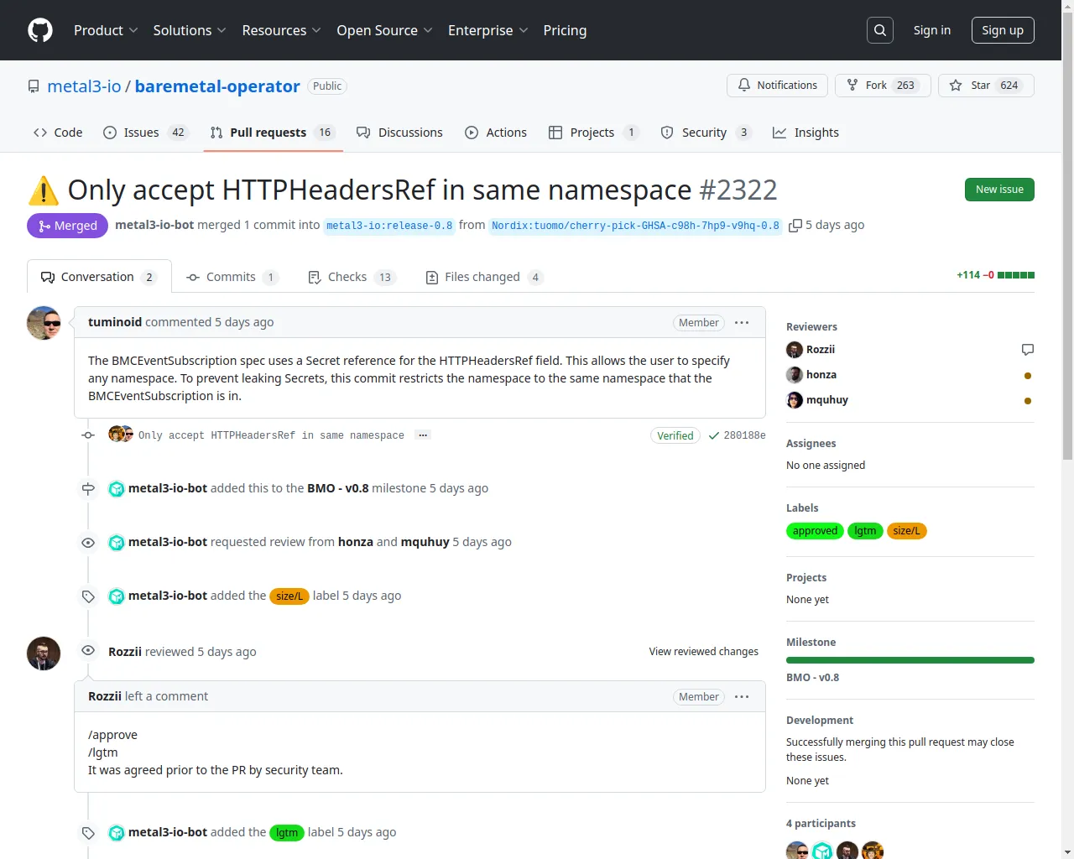Click the lgtm label in sidebar
This screenshot has height=859, width=1074.
(x=865, y=531)
